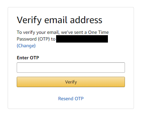Click the 'Password (OTP) to' text
Viewport: 150px width, 125px height.
click(36, 39)
